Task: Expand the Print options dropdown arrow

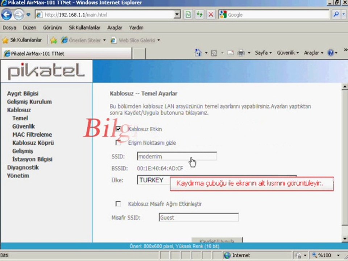Action: coord(249,53)
